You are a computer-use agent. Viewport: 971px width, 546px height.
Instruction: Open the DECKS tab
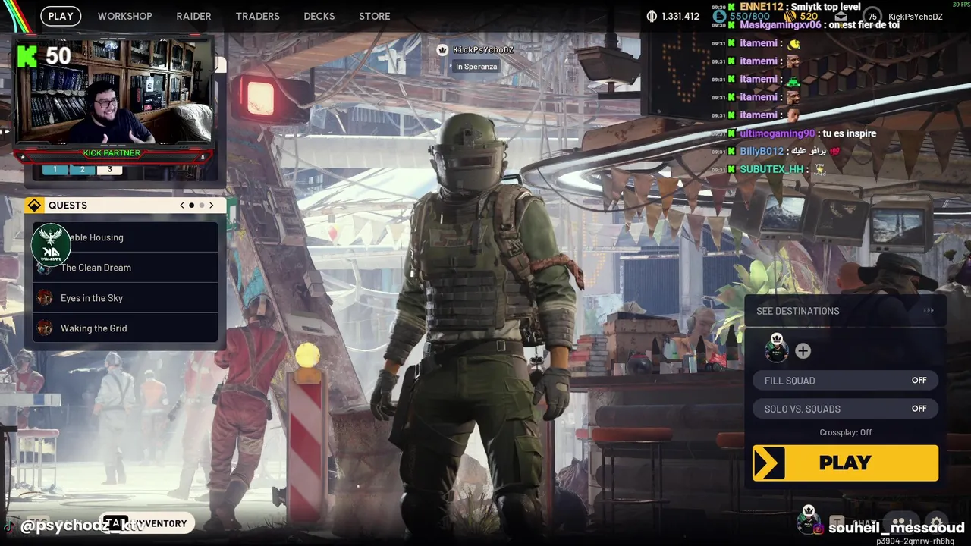319,16
